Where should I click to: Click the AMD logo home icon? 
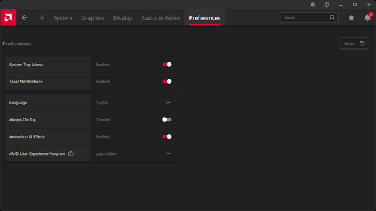coord(8,17)
